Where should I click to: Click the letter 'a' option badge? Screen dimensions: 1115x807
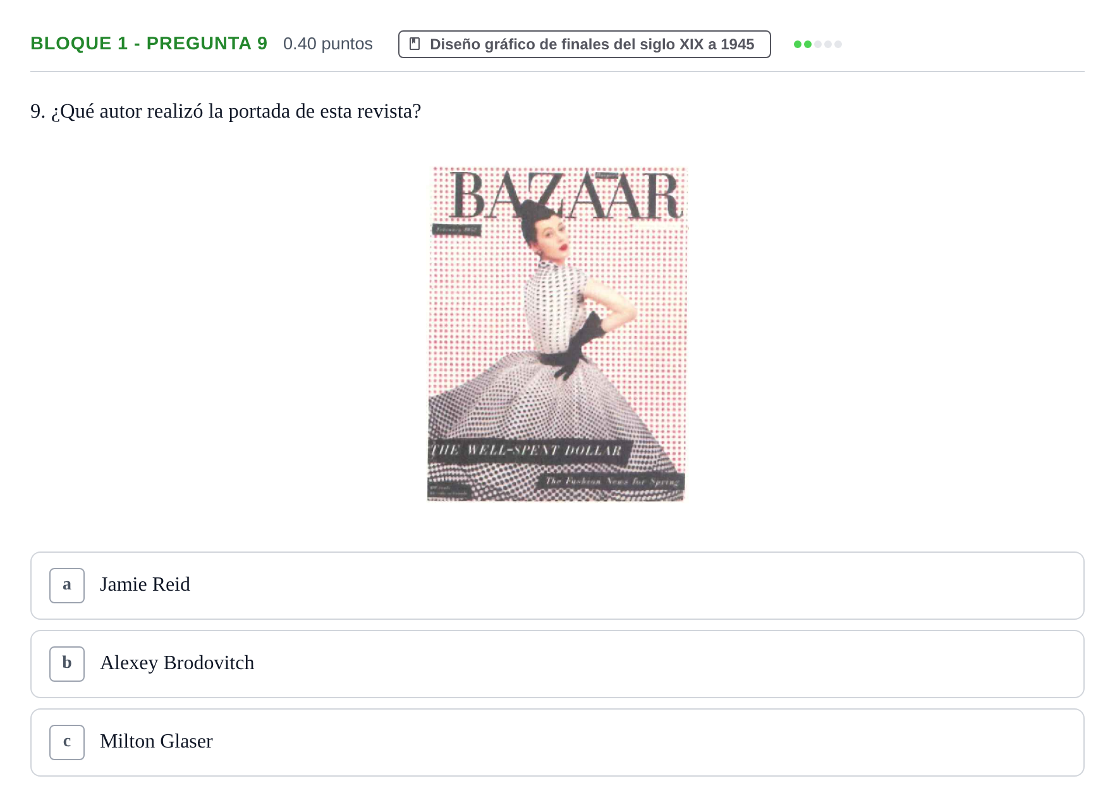[67, 586]
